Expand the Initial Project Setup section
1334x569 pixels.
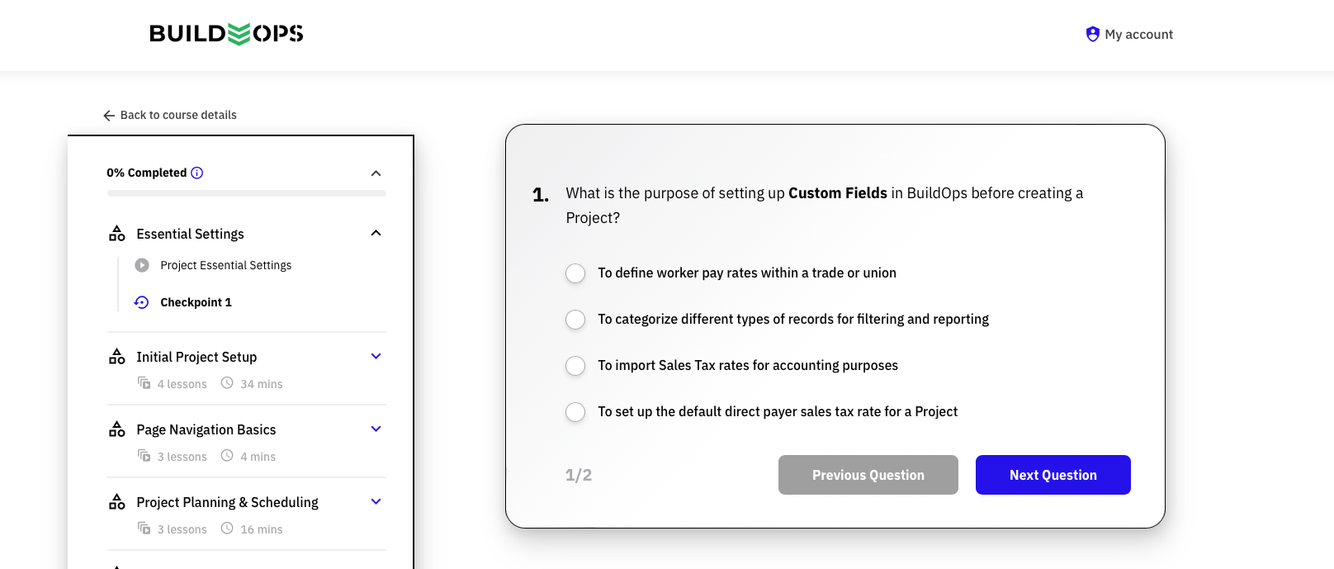pos(376,356)
